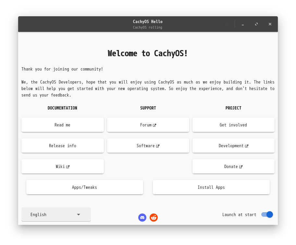The width and height of the screenshot is (296, 245).
Task: Click the PROJECT column heading
Action: [x=233, y=108]
